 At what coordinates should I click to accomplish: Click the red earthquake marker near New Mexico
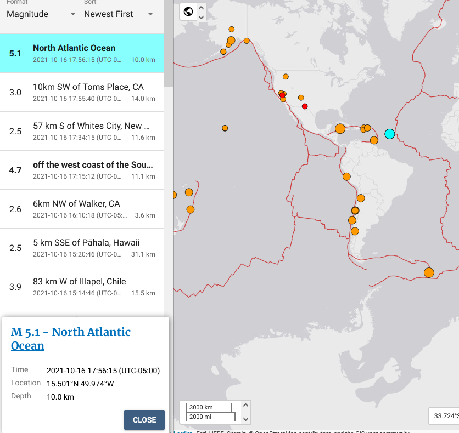[x=305, y=106]
